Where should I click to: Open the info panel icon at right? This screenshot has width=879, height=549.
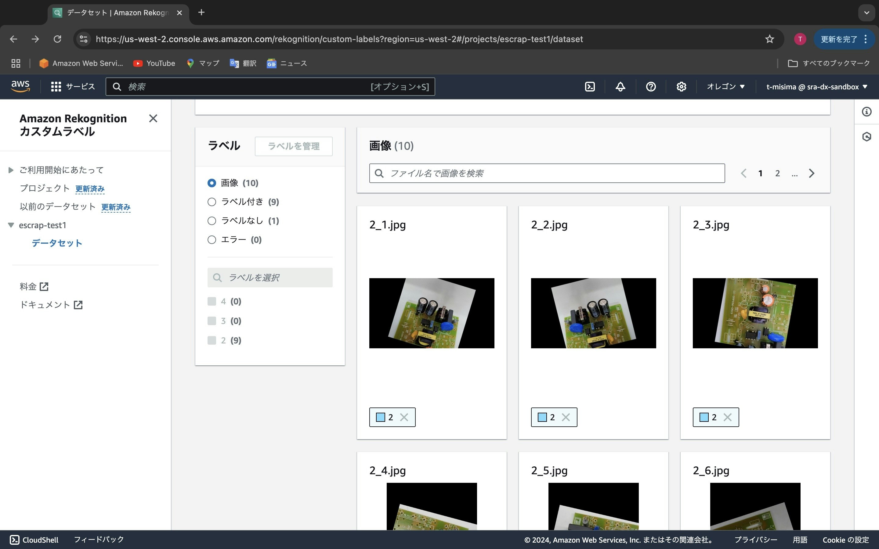point(867,112)
